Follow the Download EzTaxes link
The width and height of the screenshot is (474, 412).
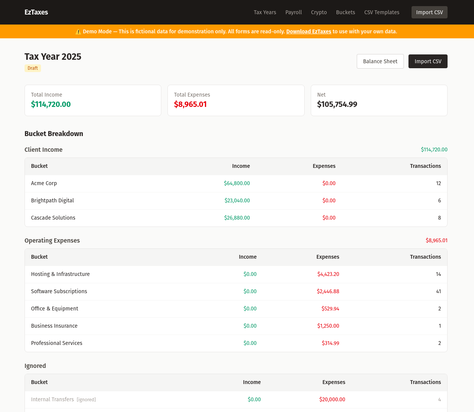click(309, 31)
